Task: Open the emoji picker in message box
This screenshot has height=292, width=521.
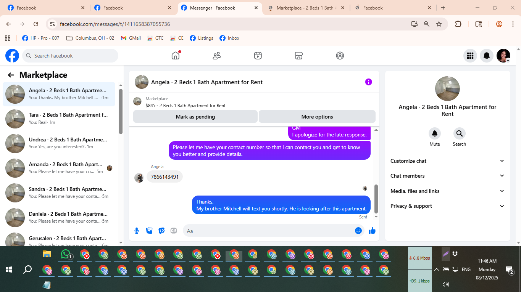Action: [x=358, y=231]
